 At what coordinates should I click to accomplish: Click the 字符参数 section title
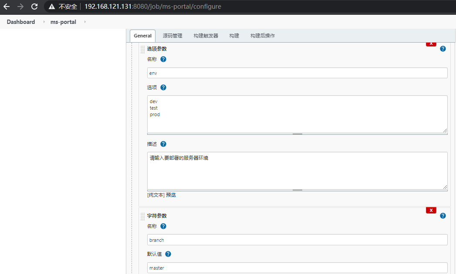[157, 216]
